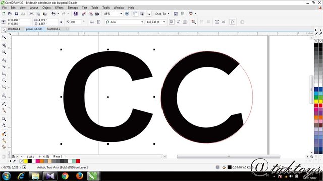
Task: Click the Cut scissors icon
Action: pos(31,14)
